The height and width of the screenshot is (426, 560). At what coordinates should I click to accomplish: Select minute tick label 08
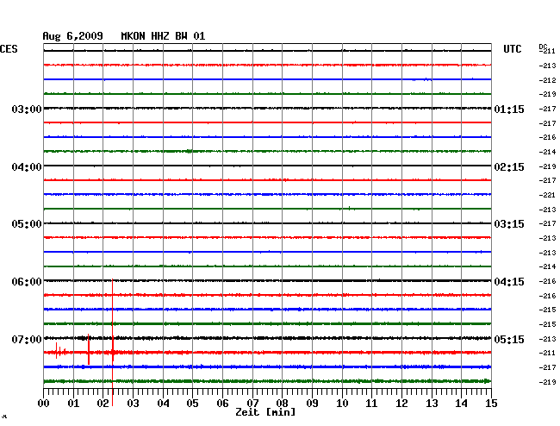click(282, 404)
